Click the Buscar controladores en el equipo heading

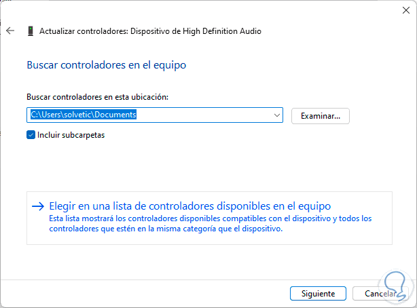[x=106, y=65]
